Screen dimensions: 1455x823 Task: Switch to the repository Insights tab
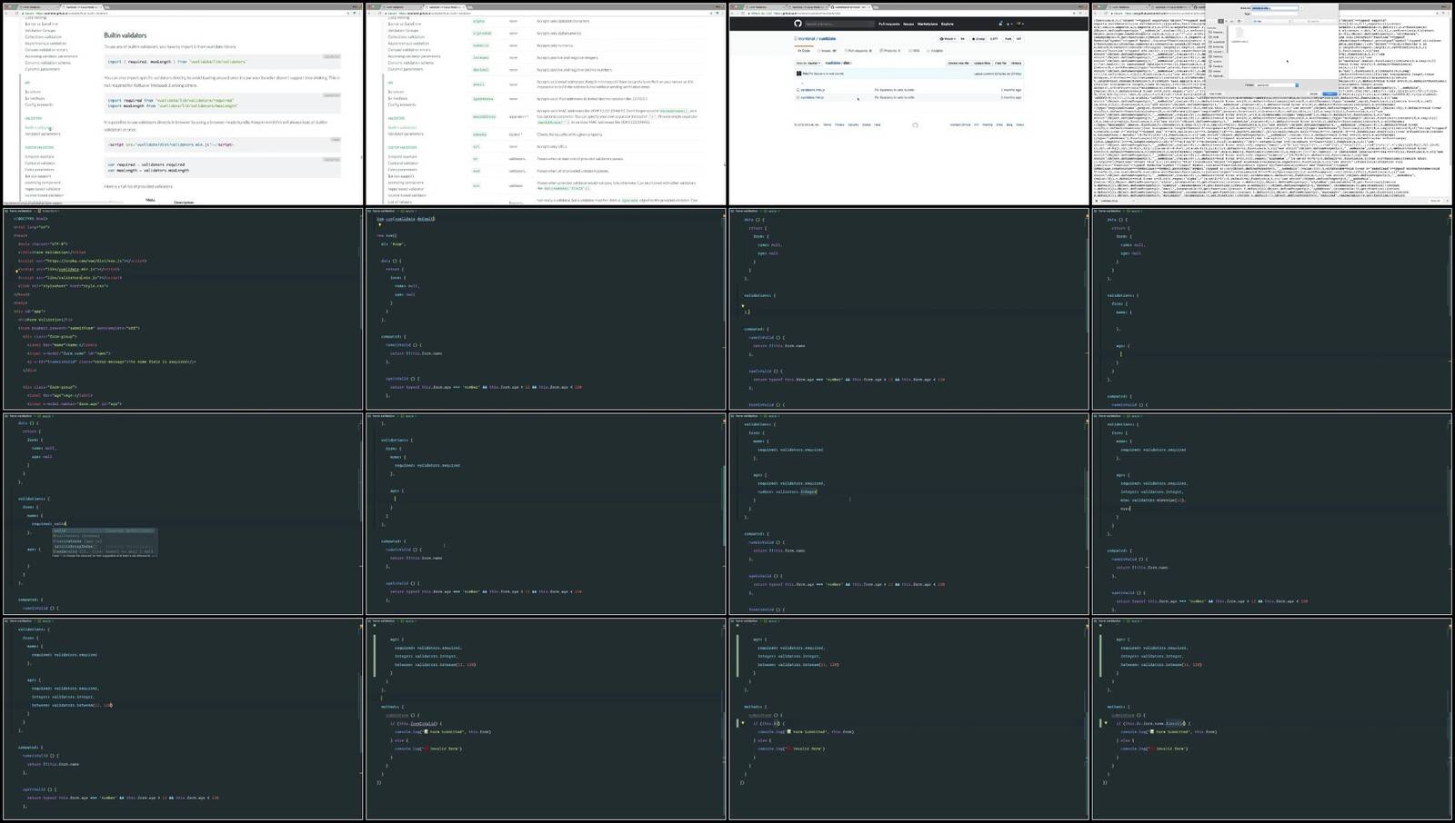935,51
